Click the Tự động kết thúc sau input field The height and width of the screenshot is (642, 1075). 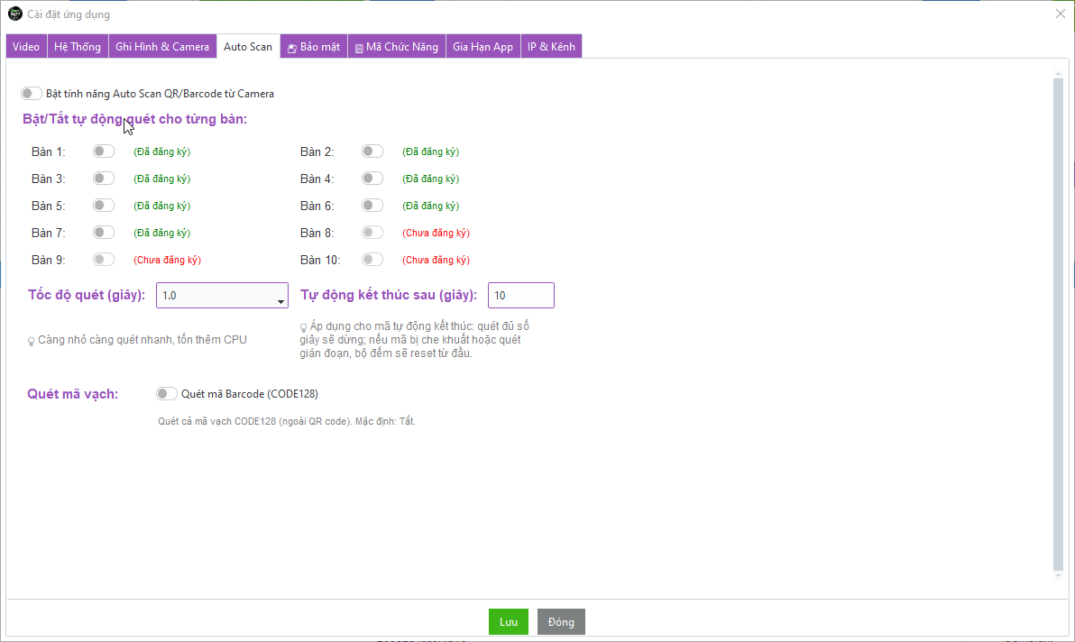coord(520,296)
